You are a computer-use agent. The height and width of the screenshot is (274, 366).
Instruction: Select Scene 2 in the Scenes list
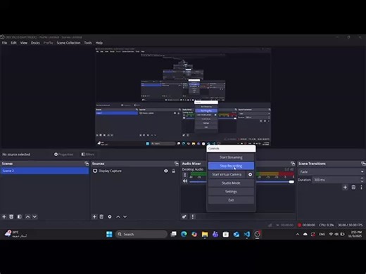click(44, 171)
